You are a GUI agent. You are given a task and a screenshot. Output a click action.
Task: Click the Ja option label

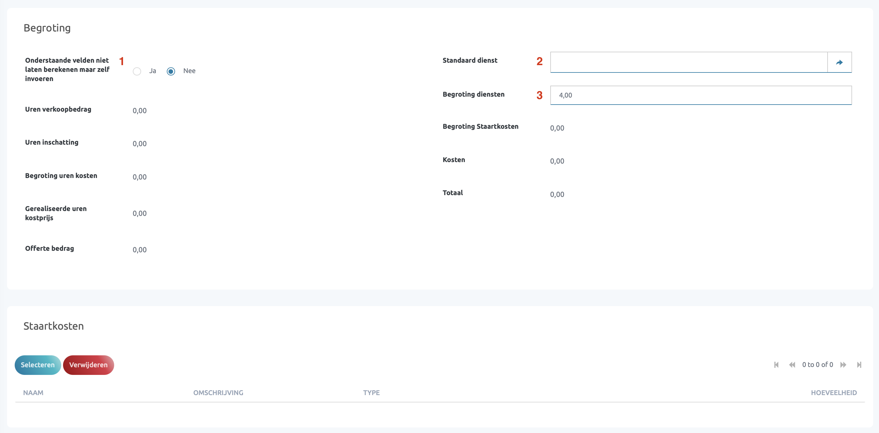coord(152,71)
